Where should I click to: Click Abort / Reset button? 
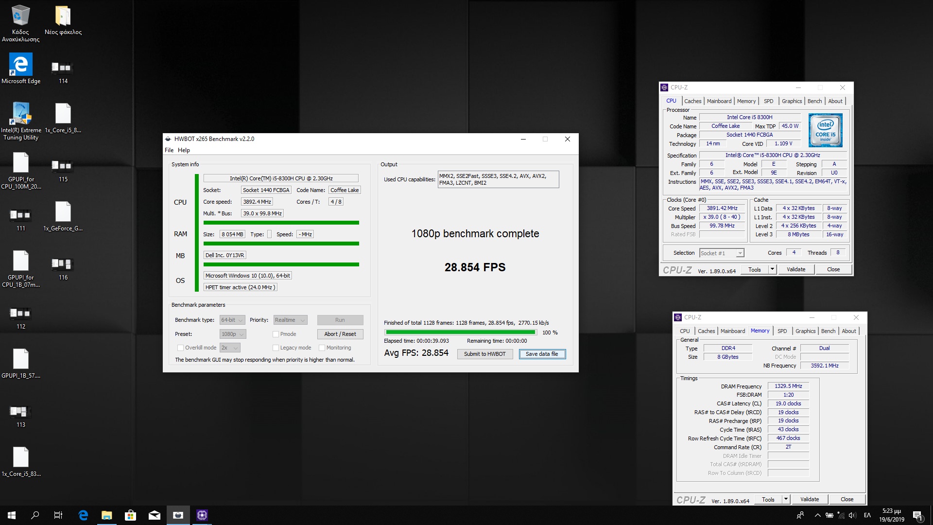[340, 334]
